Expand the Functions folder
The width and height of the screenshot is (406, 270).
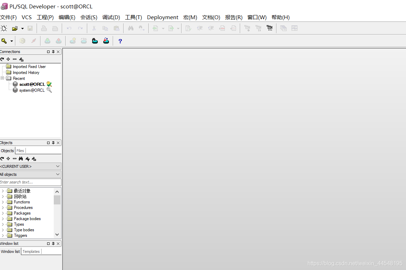click(3, 202)
